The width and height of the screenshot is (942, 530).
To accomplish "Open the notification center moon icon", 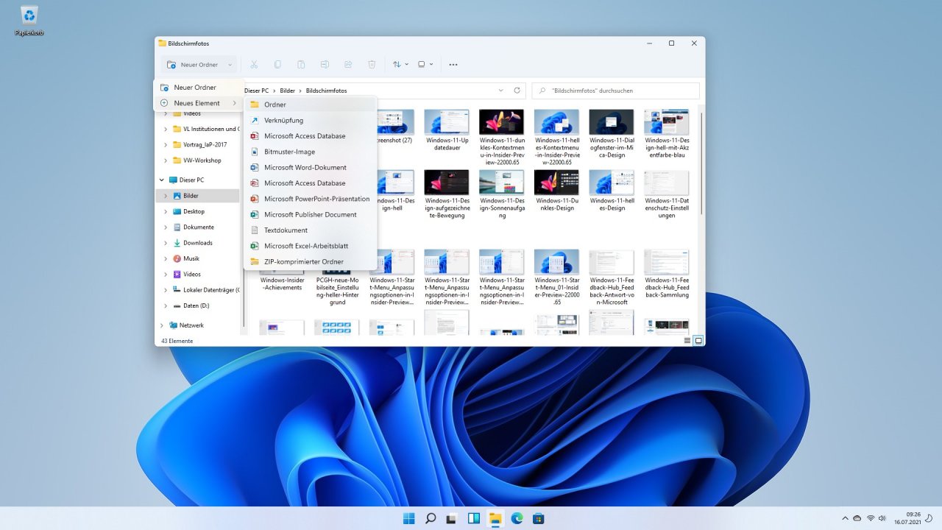I will point(929,518).
